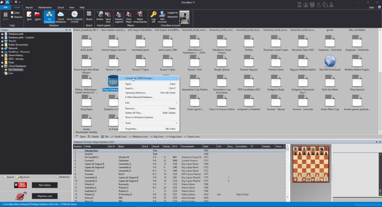Click the My Databases ribbon icon
The image size is (382, 207).
click(49, 17)
